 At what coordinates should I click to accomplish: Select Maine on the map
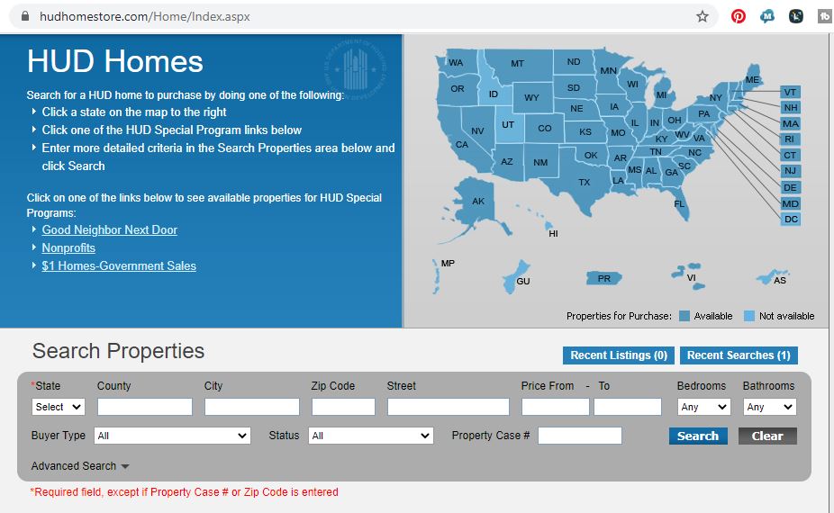point(751,79)
